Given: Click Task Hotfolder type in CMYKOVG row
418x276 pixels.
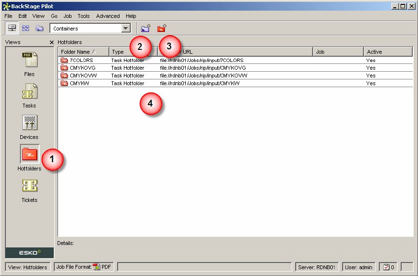Looking at the screenshot, I should point(128,68).
